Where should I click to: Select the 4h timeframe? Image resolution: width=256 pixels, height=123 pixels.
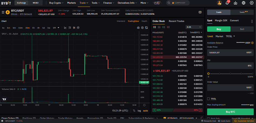coord(38,28)
